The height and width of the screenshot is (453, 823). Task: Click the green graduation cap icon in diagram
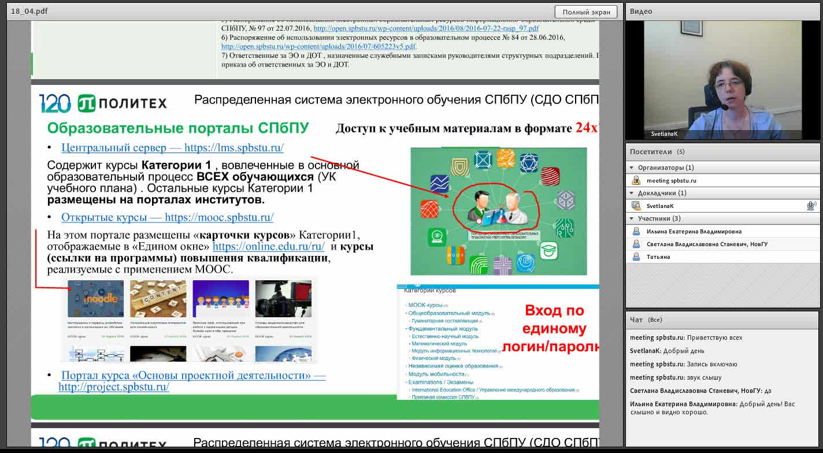click(x=548, y=251)
